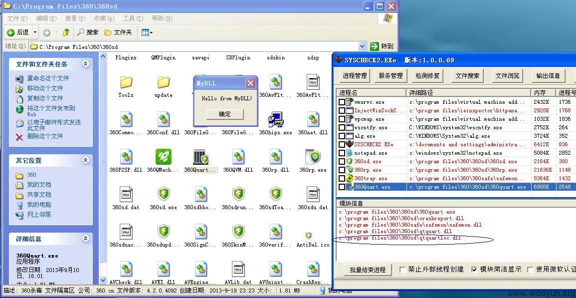
Task: Select the 360sdu.dat file icon
Action: [x=313, y=194]
